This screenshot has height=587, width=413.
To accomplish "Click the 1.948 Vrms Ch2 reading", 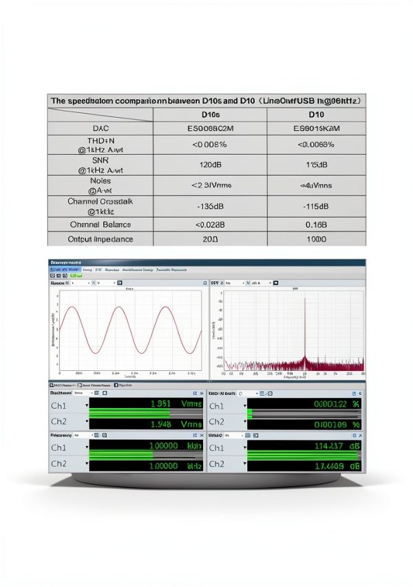I will 176,424.
